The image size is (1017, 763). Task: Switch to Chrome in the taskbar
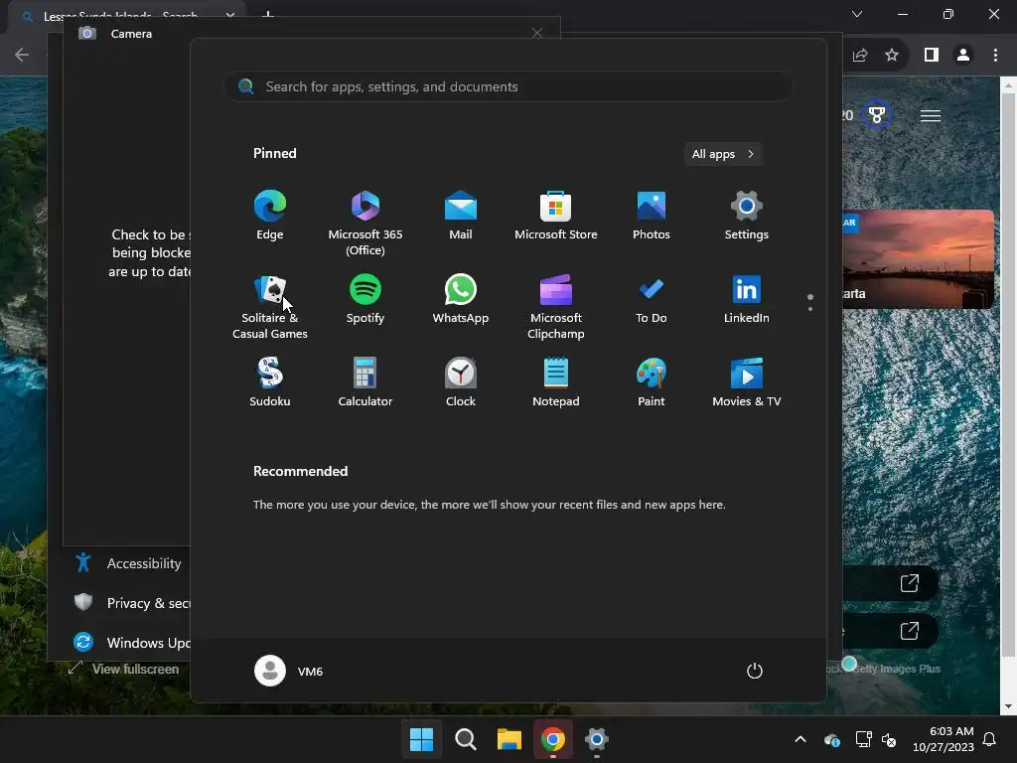tap(552, 739)
